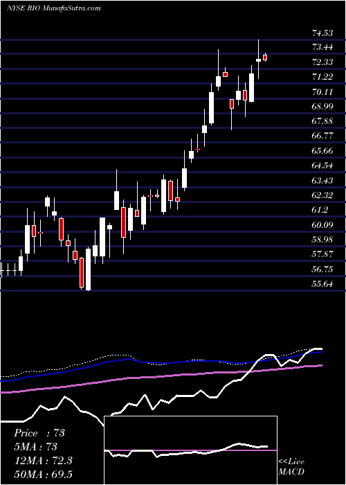
Task: Click the latest red candlestick near 73.44
Action: (x=265, y=58)
